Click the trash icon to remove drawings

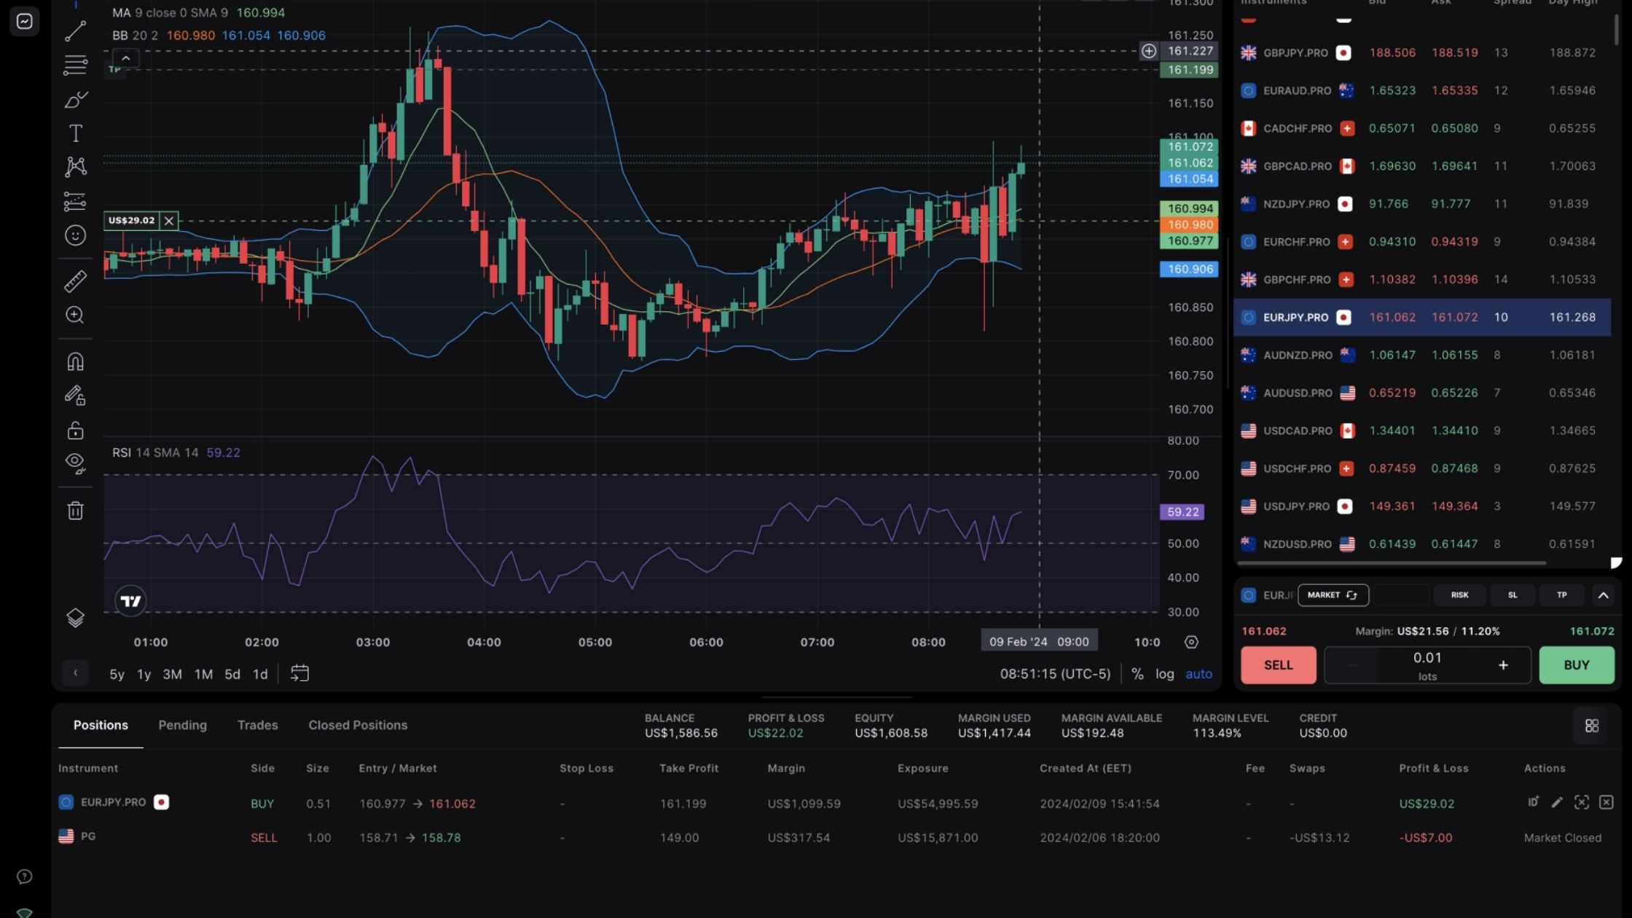(75, 510)
